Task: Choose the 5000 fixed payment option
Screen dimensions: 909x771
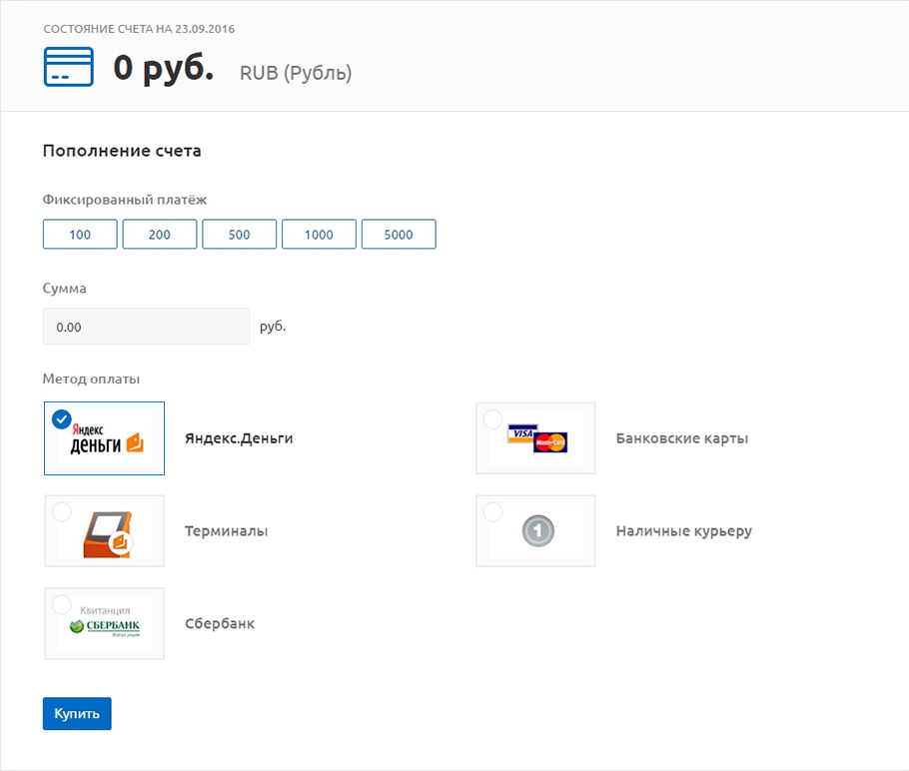Action: click(x=399, y=235)
